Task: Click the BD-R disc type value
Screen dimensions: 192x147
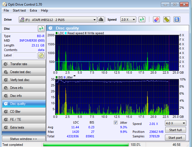Action: click(41, 36)
